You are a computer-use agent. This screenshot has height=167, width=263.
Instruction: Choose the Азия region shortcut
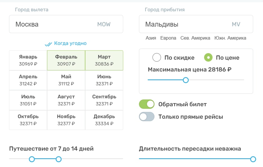pyautogui.click(x=151, y=38)
